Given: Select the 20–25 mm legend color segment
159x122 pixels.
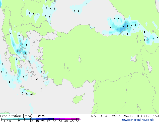Looking at the screenshot, I should 45,119.
